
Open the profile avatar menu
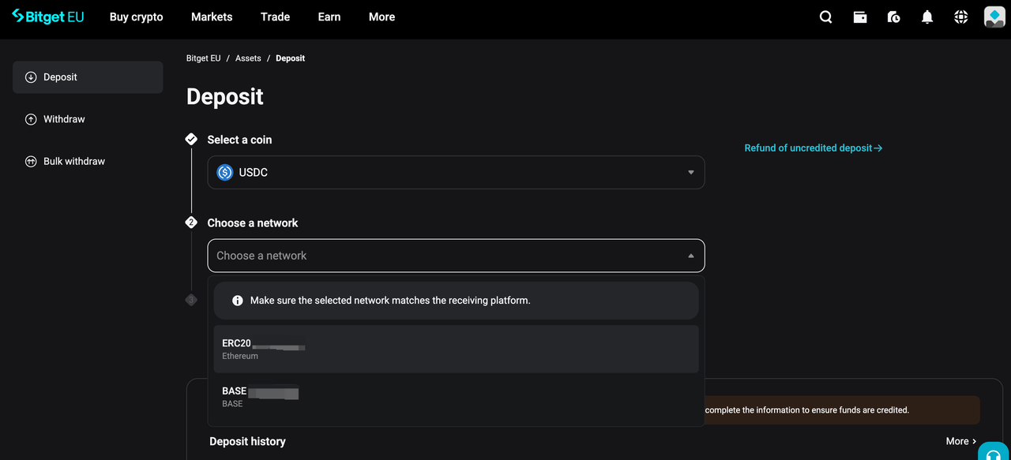tap(994, 17)
